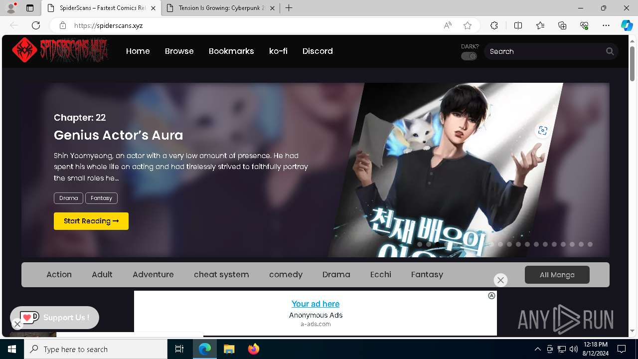Select the Drama genre in the category bar
This screenshot has height=359, width=638.
pos(336,275)
